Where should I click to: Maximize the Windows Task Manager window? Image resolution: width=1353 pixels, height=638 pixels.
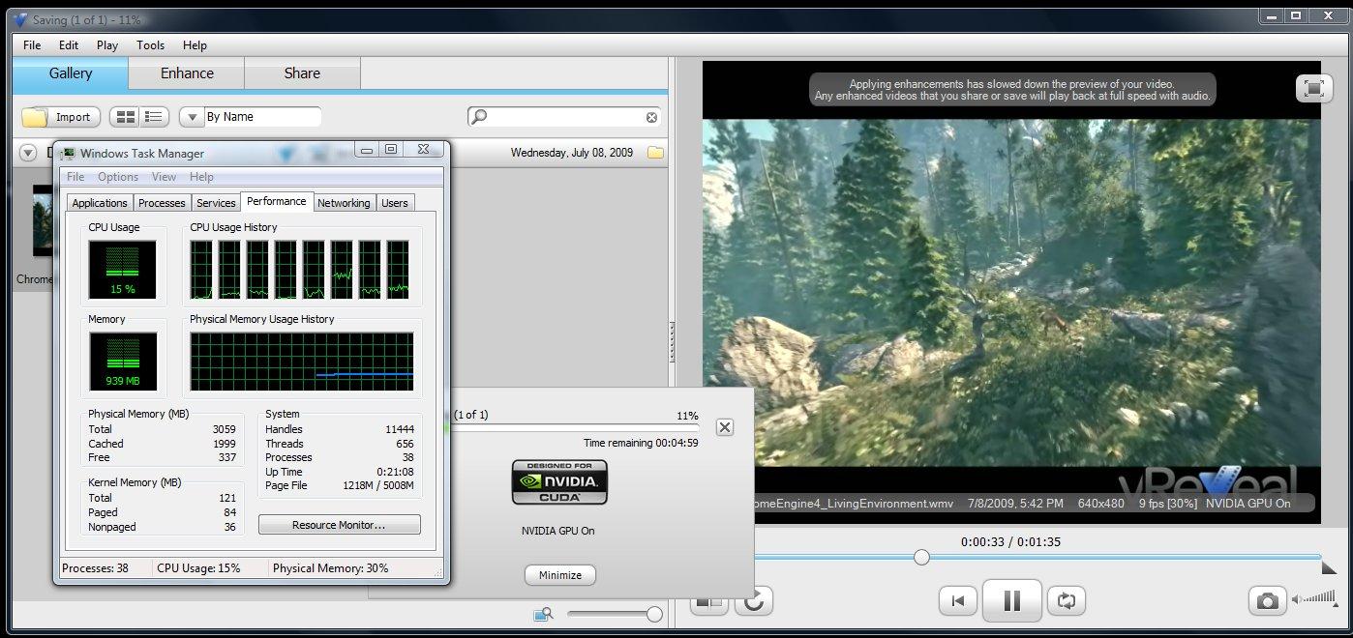(x=391, y=149)
